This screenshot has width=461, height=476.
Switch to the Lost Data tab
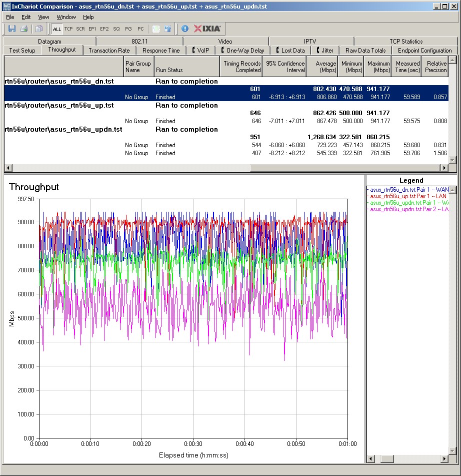[x=290, y=51]
